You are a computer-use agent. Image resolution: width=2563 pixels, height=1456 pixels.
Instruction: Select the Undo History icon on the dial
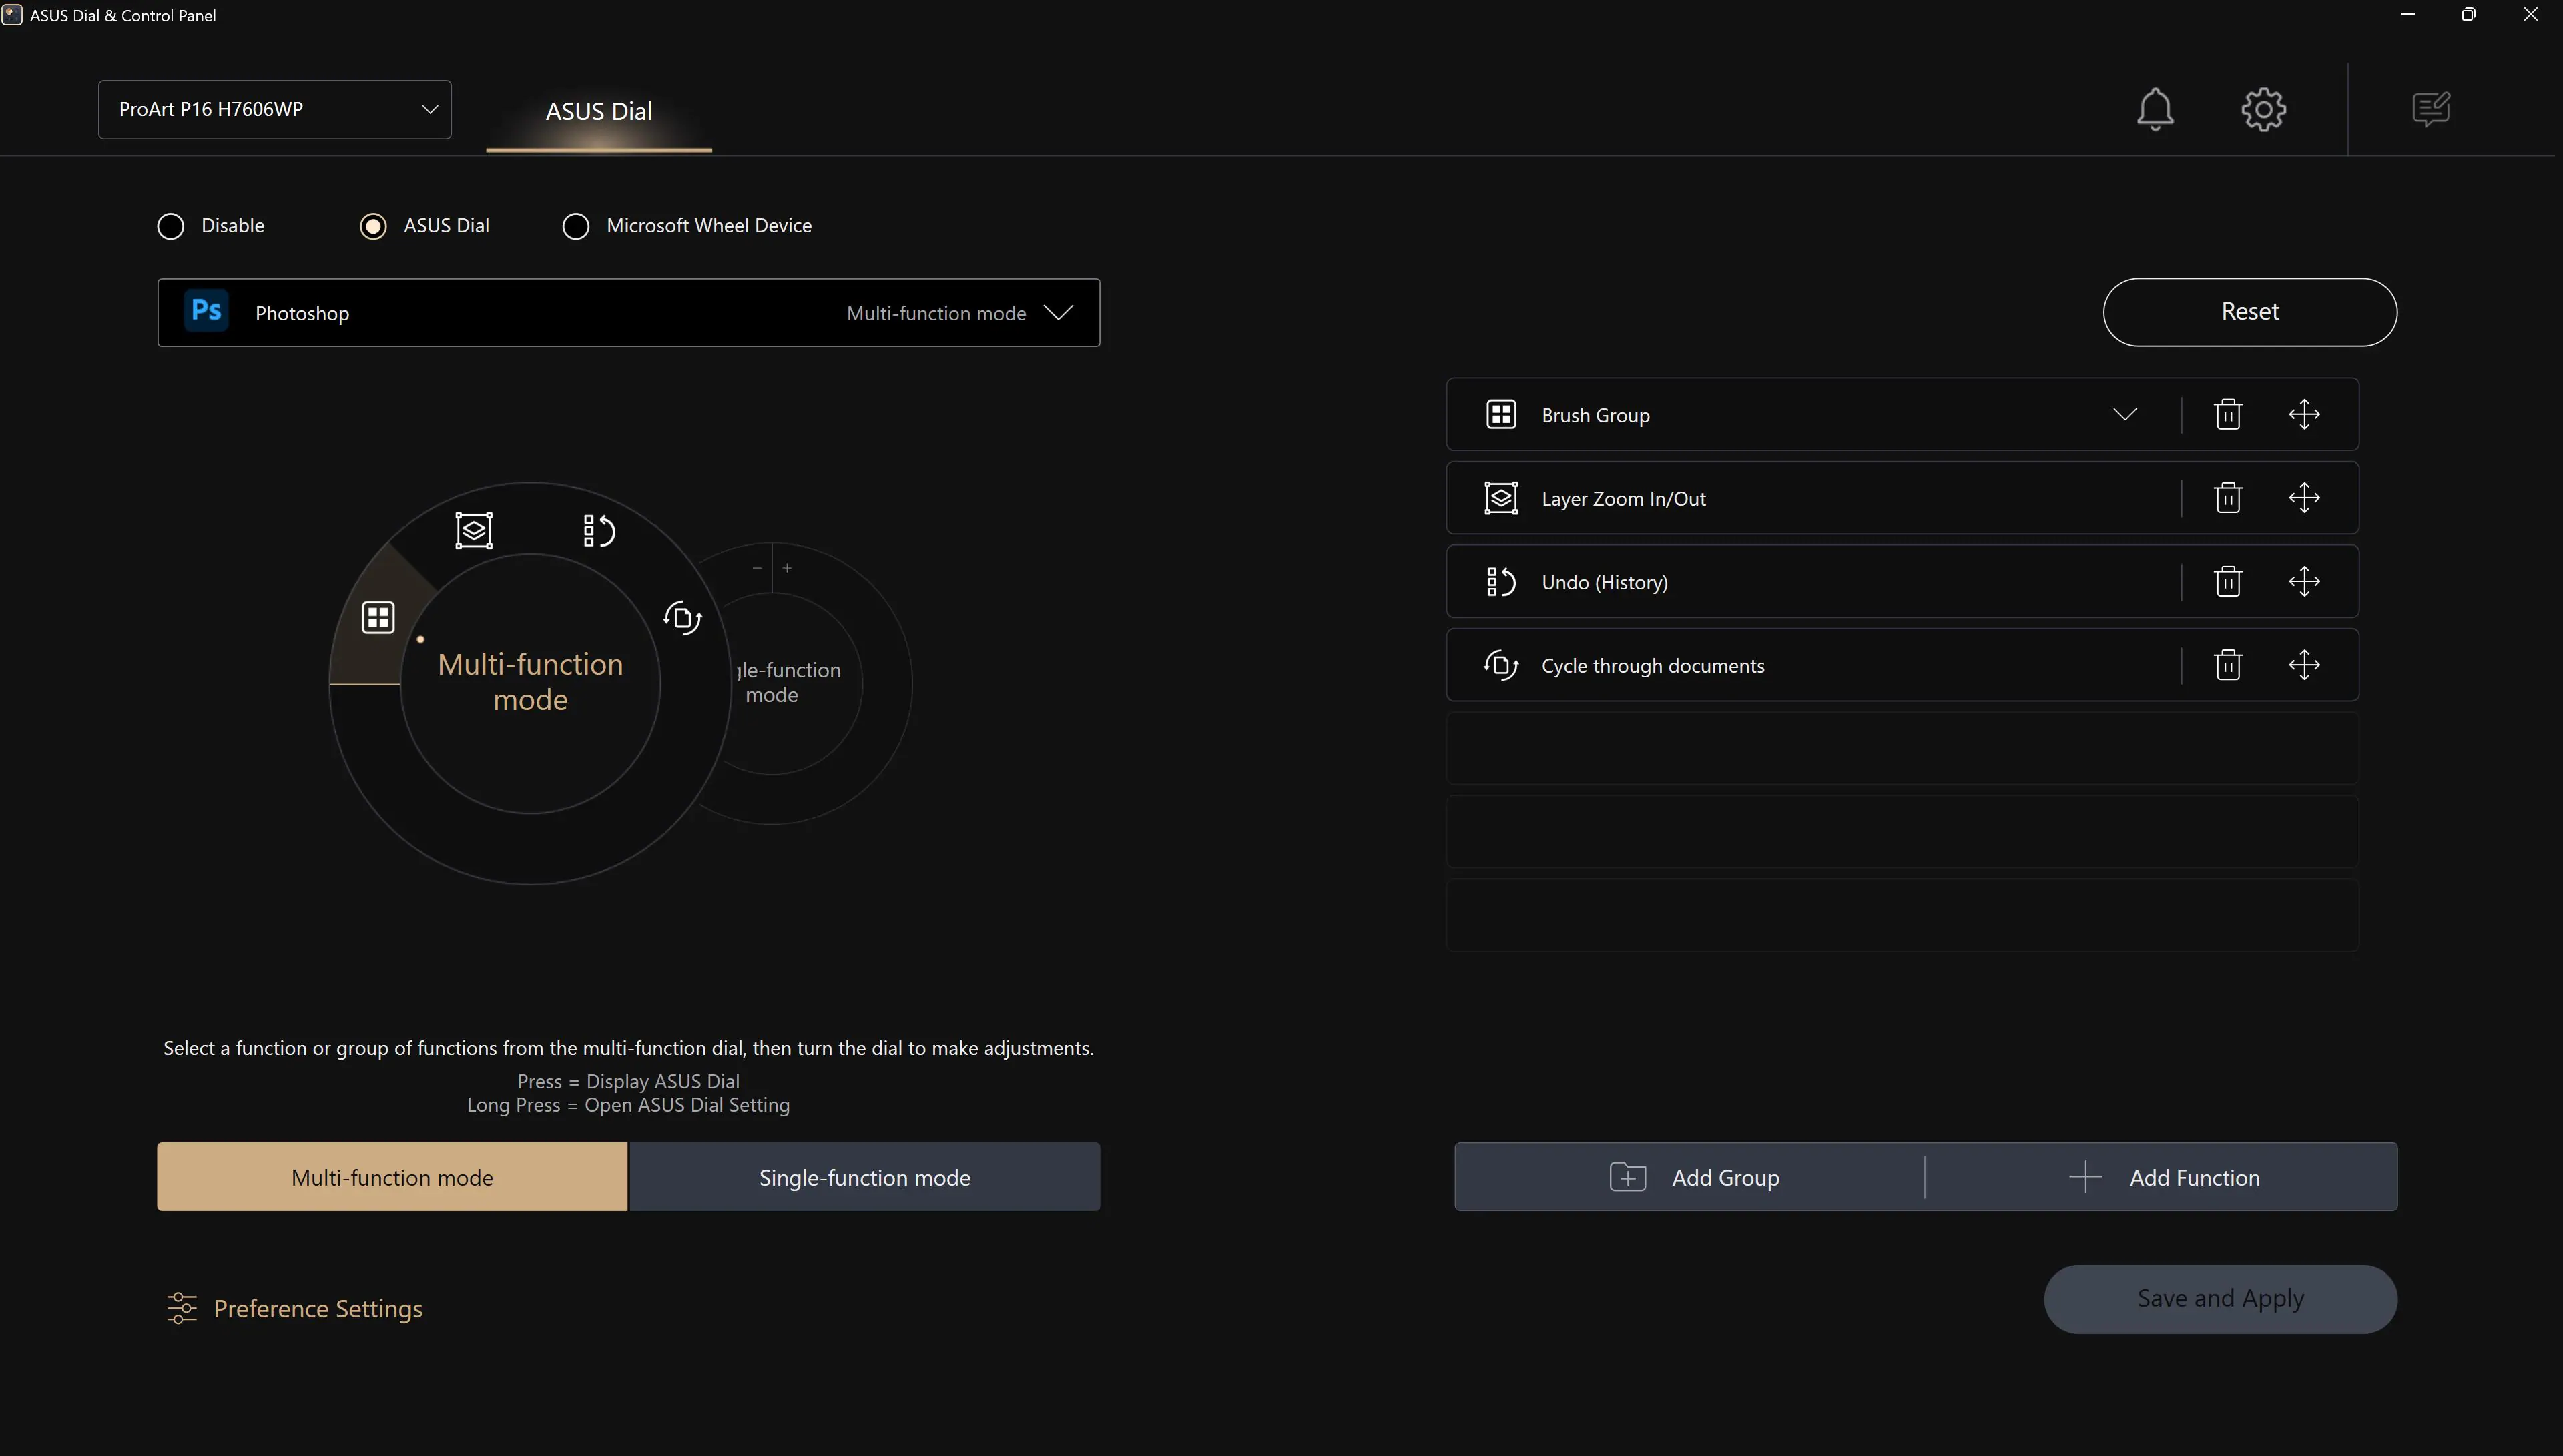[599, 531]
